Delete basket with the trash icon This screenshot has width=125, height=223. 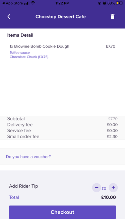pos(112,16)
